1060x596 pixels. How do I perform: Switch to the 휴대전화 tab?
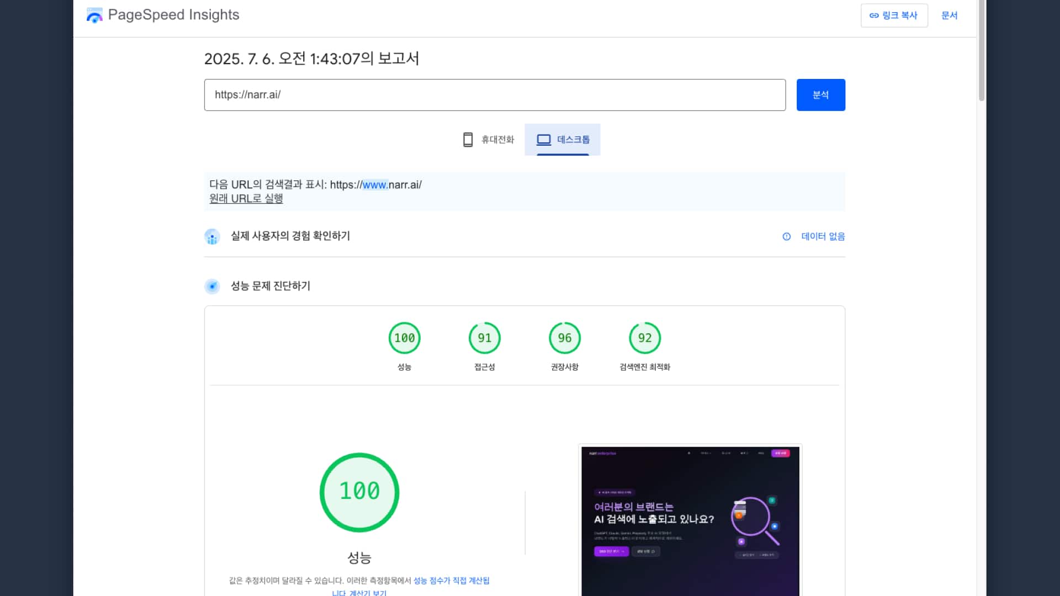489,140
